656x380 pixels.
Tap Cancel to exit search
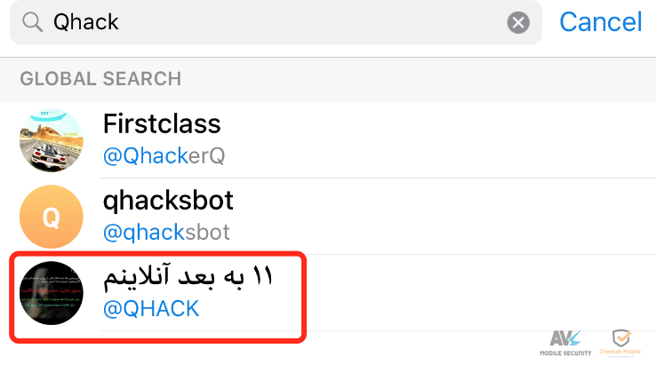(x=600, y=21)
